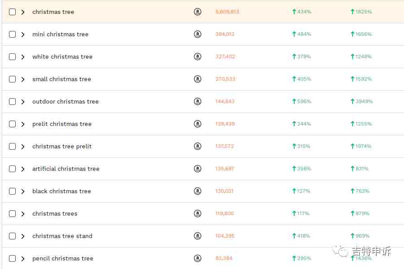The image size is (404, 269).
Task: Open the white christmas tree keyword
Action: 62,56
